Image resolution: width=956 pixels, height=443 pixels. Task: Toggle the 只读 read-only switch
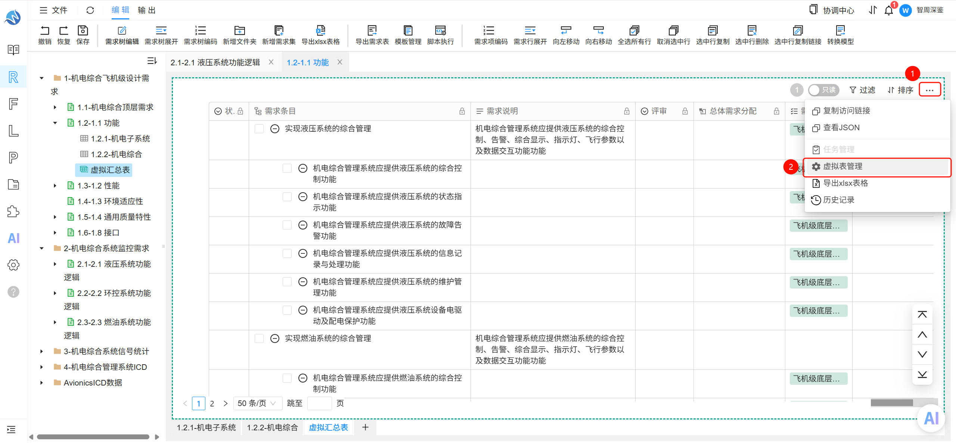(823, 90)
